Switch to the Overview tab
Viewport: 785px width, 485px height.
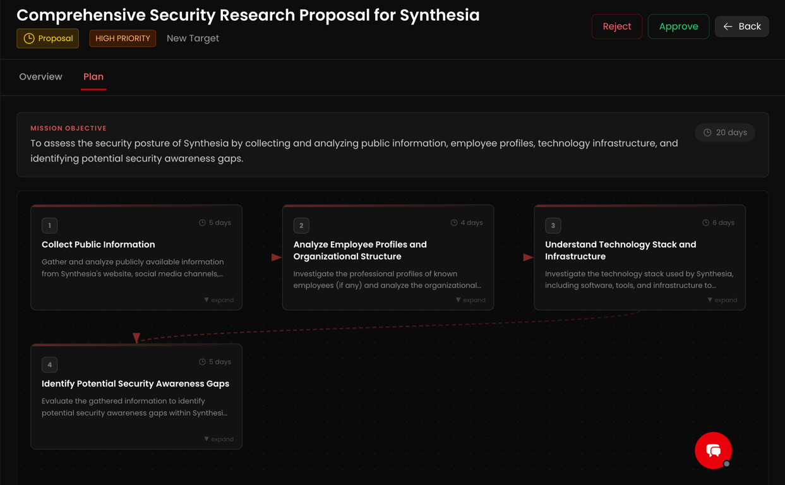pyautogui.click(x=40, y=76)
